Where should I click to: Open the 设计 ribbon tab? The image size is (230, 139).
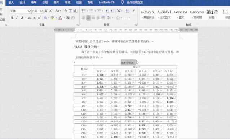[22, 3]
